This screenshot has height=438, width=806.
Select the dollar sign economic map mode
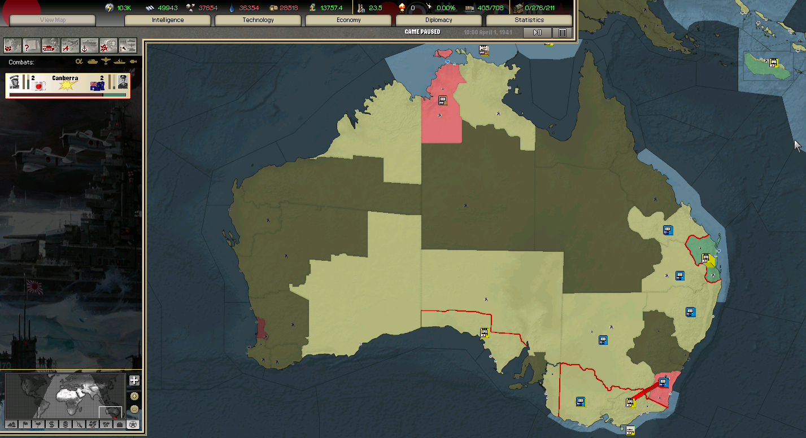[x=52, y=424]
